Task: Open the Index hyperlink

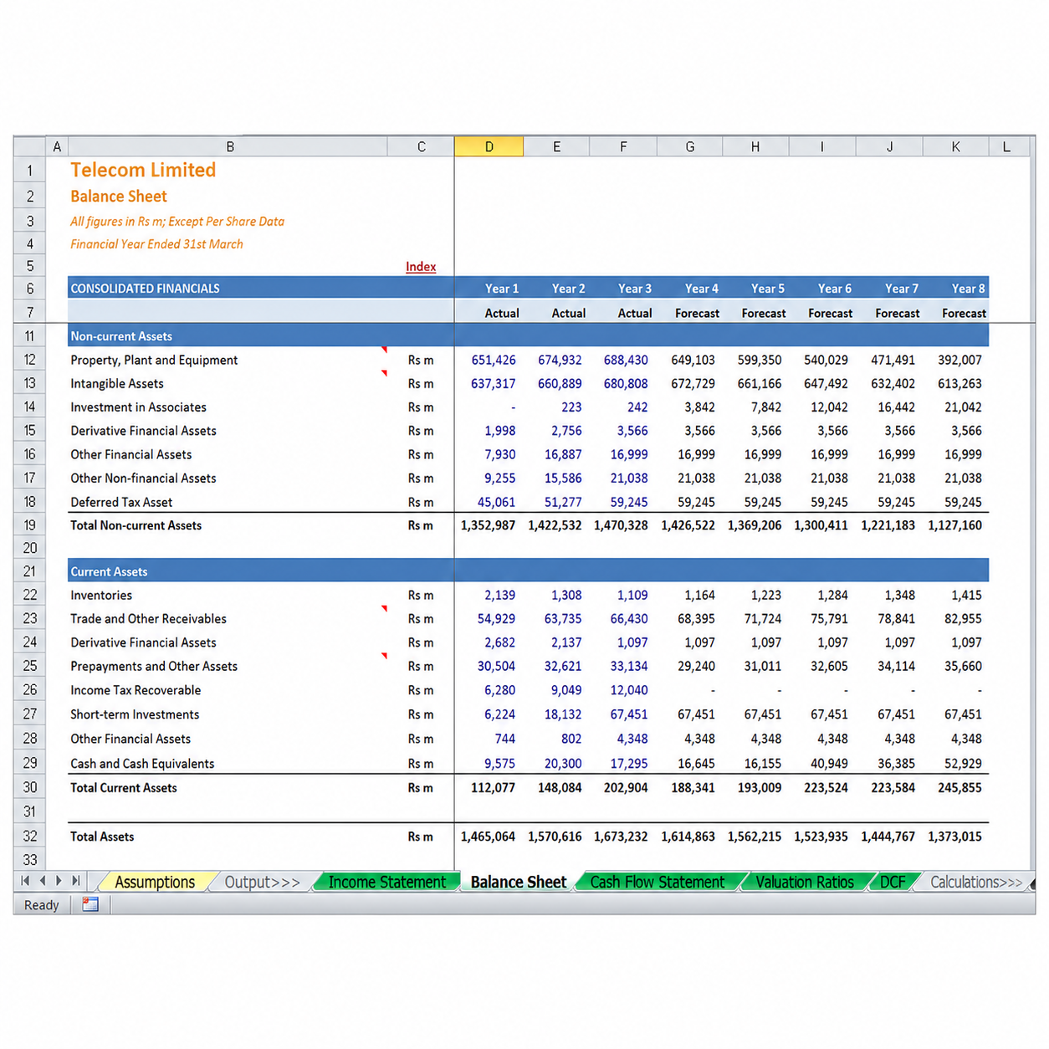Action: (421, 267)
